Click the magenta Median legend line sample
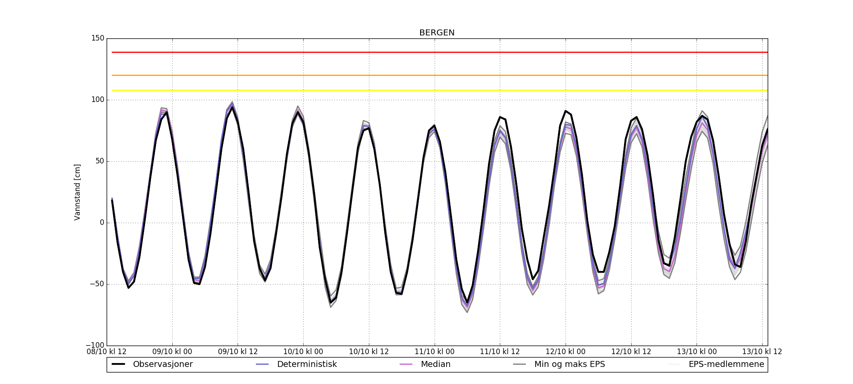853x384 pixels. point(406,364)
